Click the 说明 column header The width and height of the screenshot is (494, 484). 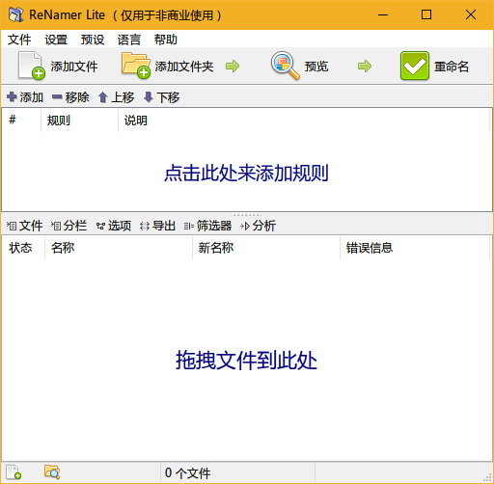coord(304,121)
